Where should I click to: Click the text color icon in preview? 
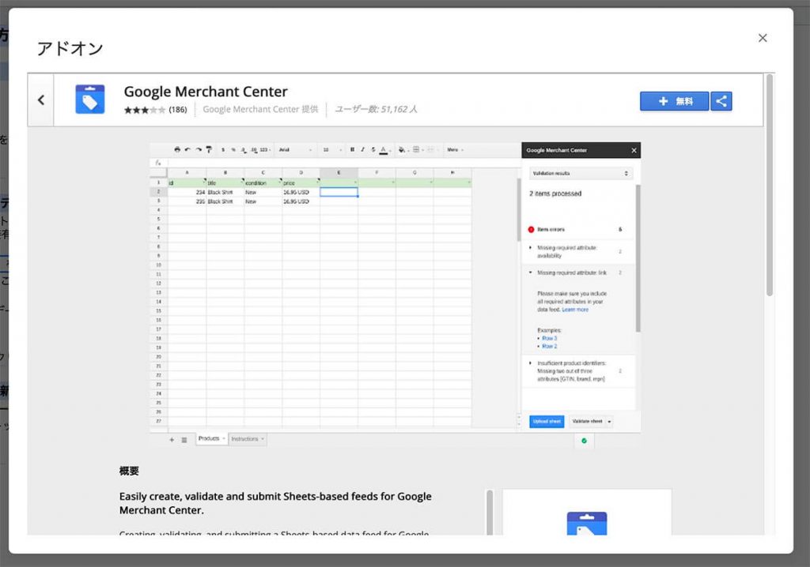[x=384, y=150]
